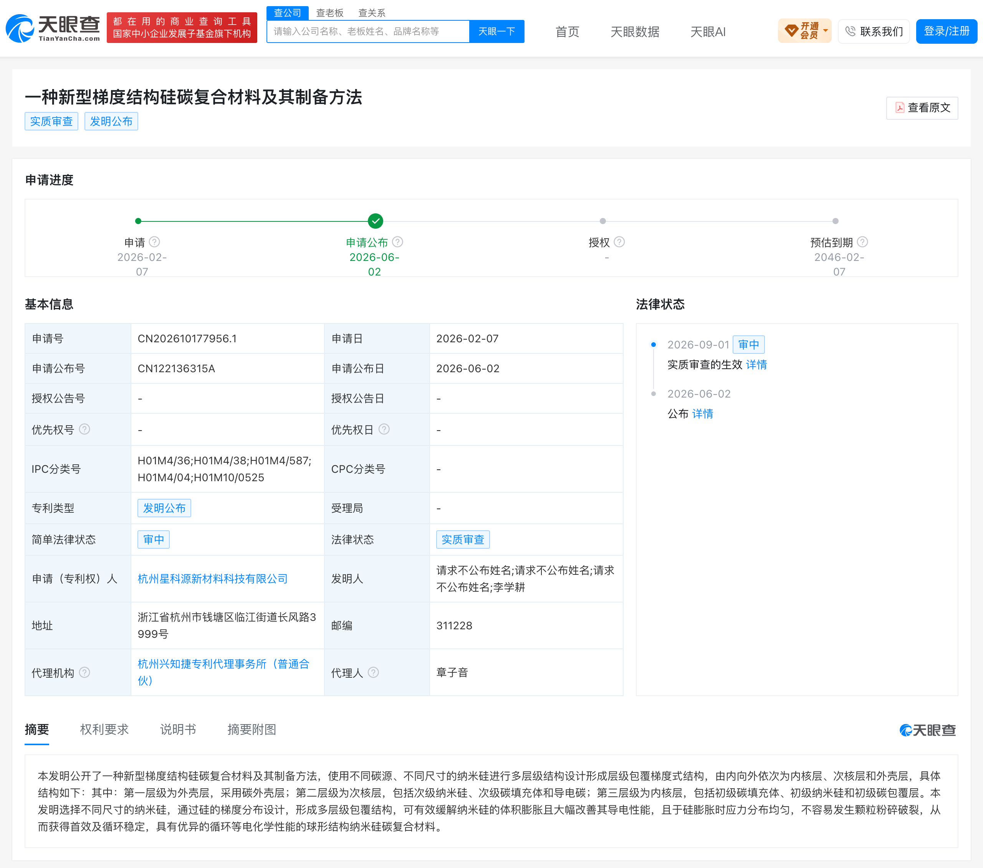Click the red promotional banner near logo
The height and width of the screenshot is (868, 983).
[x=182, y=28]
